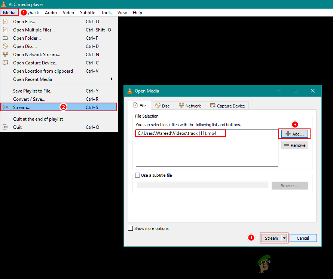Open a disc via the Open Disc icon
The height and width of the screenshot is (279, 333).
click(x=5, y=46)
